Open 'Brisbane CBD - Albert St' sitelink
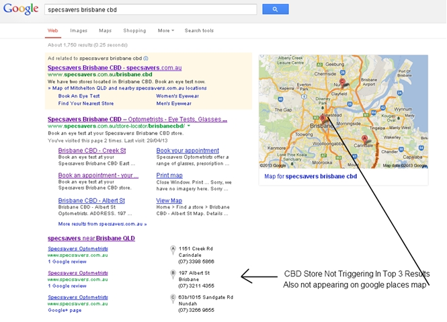This screenshot has width=447, height=322. 91,200
